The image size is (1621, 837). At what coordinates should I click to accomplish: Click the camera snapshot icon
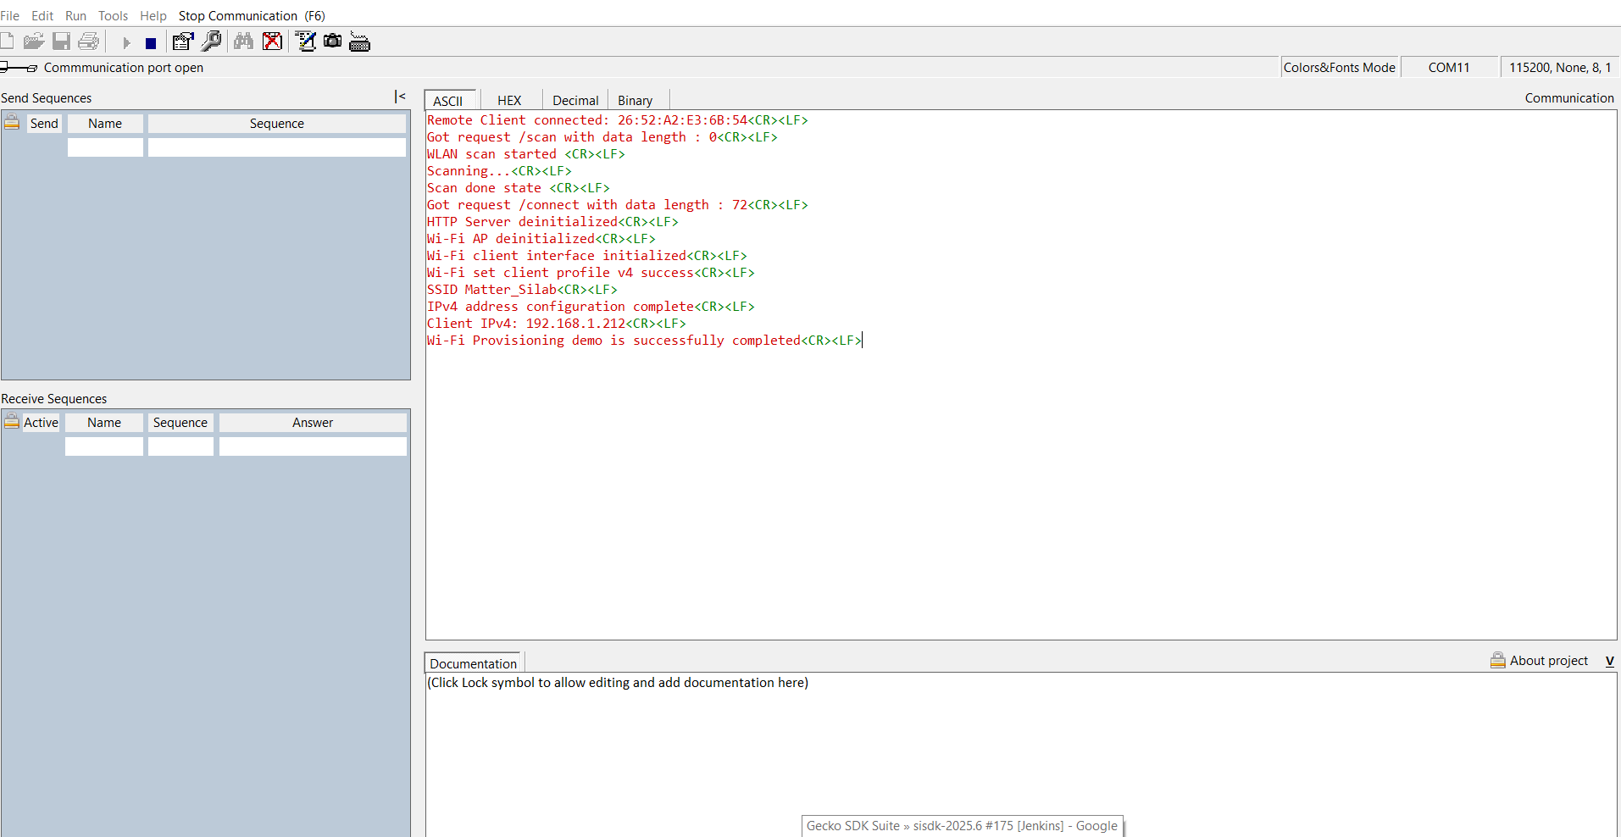[333, 42]
